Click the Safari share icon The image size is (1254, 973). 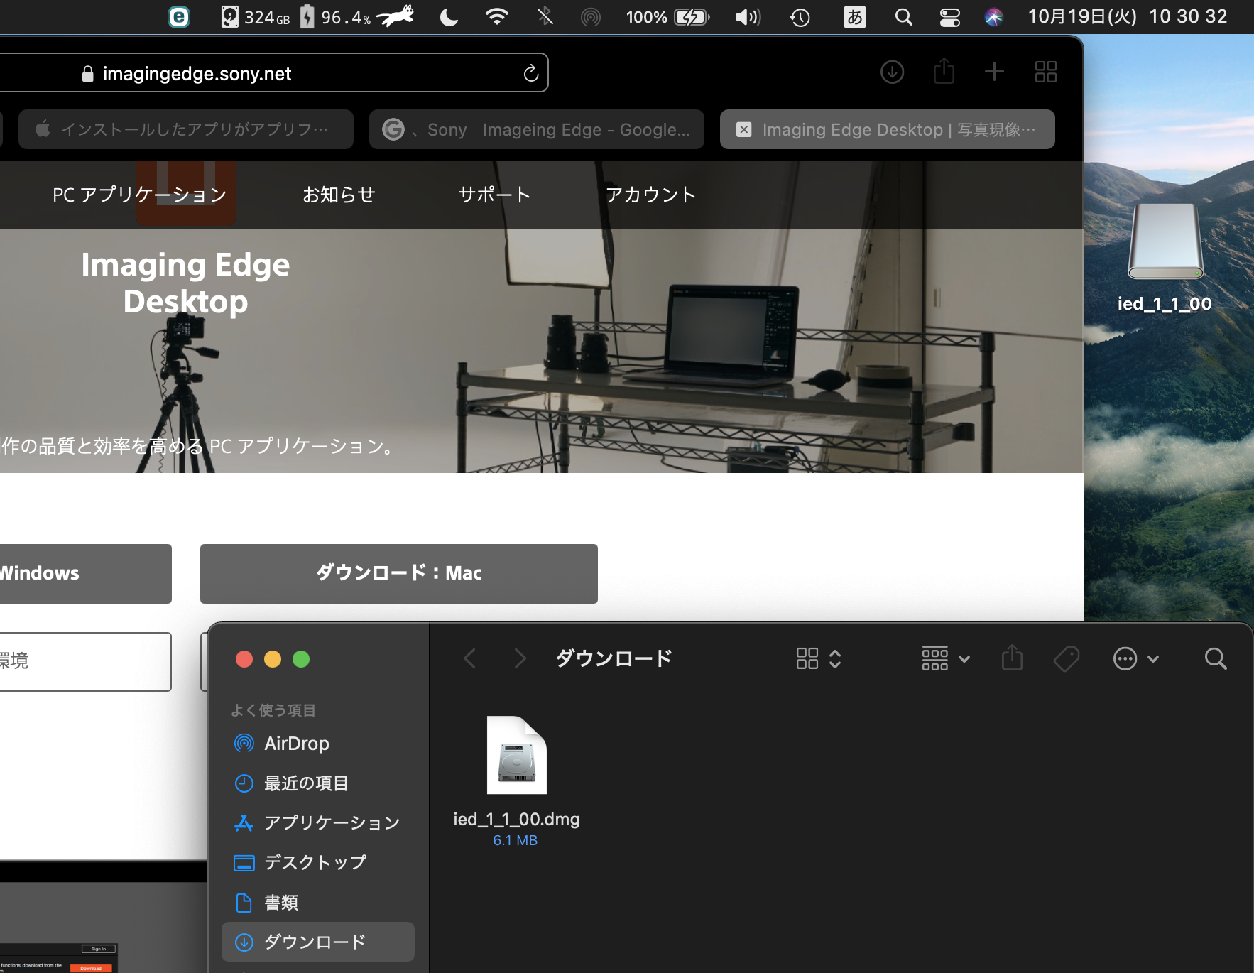pyautogui.click(x=944, y=72)
